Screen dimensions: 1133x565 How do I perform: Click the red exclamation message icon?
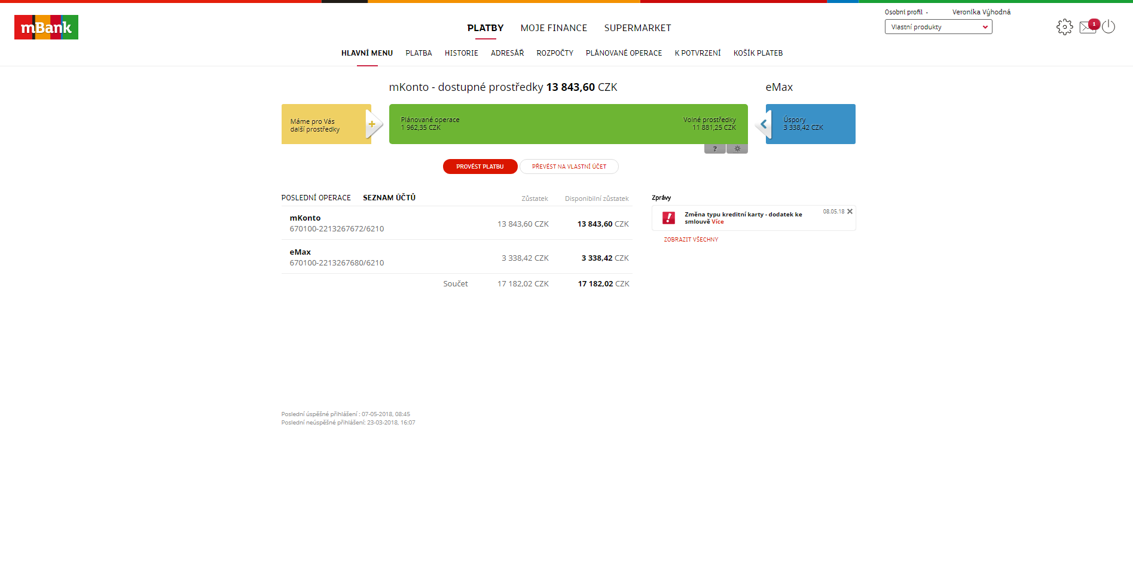[x=668, y=218]
